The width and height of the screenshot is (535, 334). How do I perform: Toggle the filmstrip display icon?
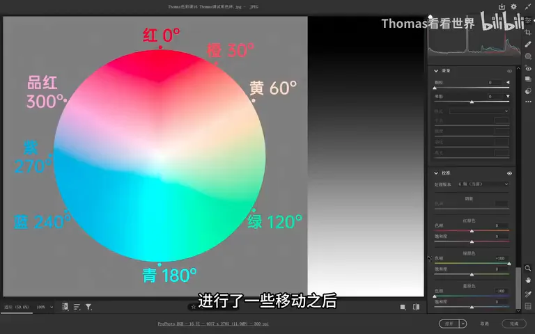pyautogui.click(x=65, y=307)
